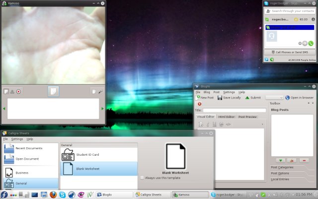The image size is (318, 199).
Task: Expand the Post Options section
Action: (281, 173)
